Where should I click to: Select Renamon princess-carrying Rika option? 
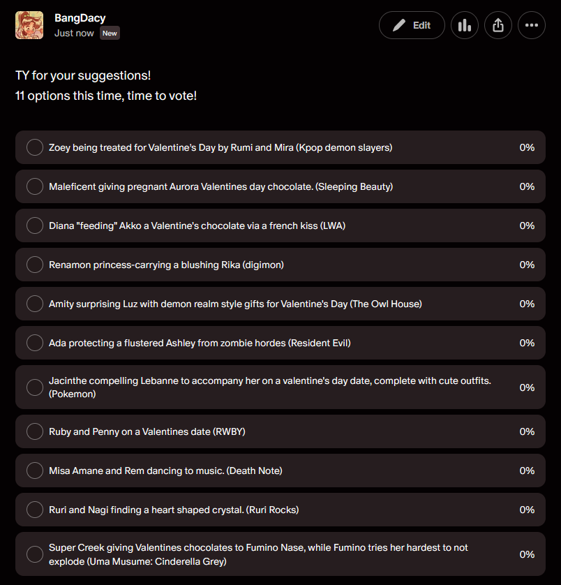[35, 265]
